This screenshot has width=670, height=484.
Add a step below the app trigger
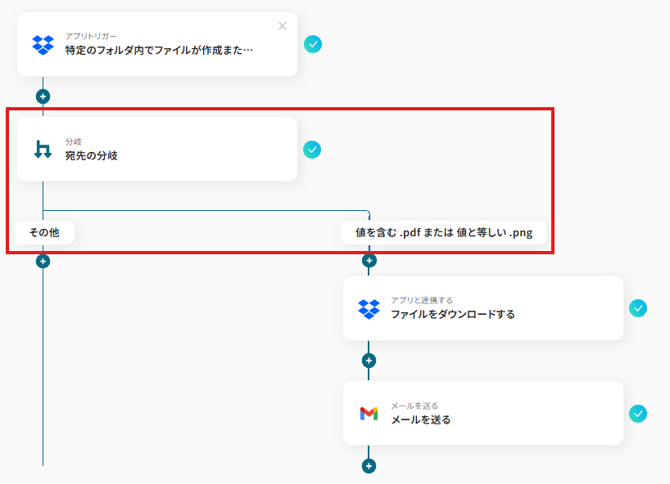[x=43, y=96]
